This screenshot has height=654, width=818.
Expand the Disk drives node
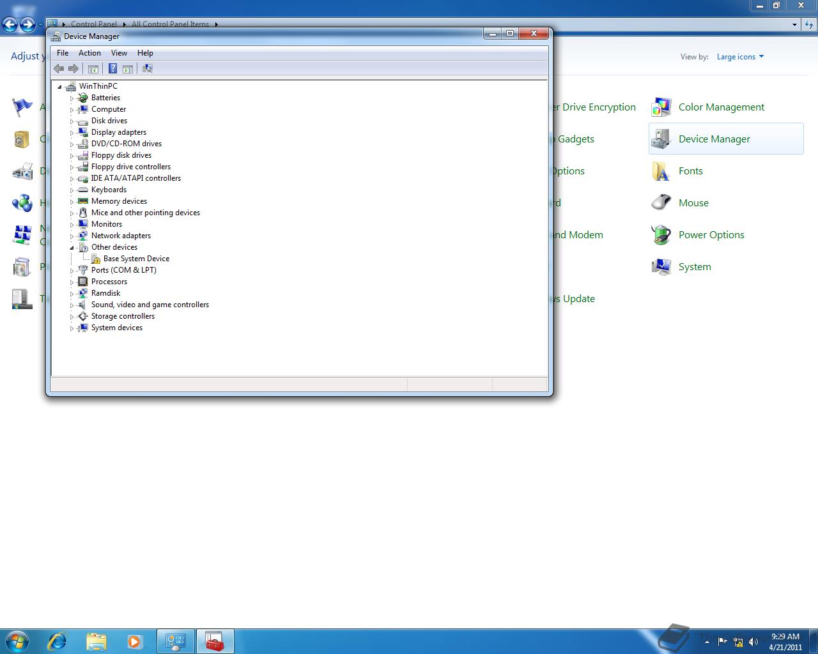72,121
